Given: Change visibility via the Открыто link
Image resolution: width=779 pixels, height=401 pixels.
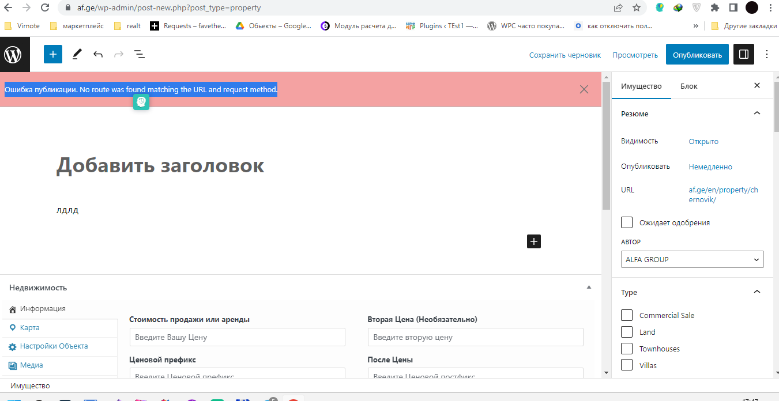Looking at the screenshot, I should (703, 141).
